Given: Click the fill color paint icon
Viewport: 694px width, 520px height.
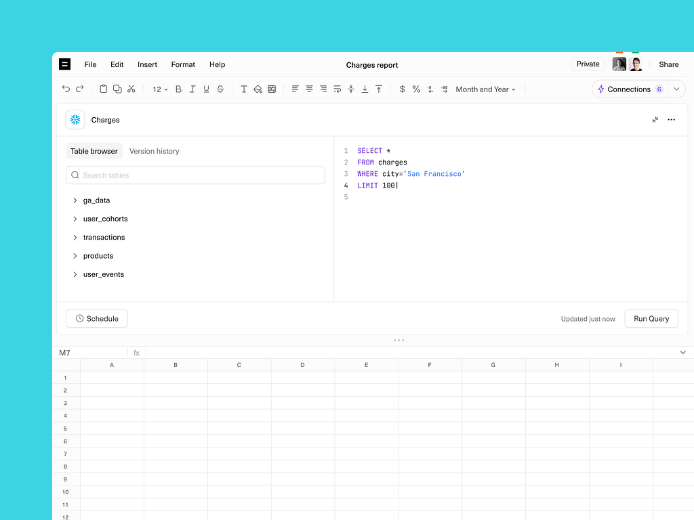Looking at the screenshot, I should point(258,89).
